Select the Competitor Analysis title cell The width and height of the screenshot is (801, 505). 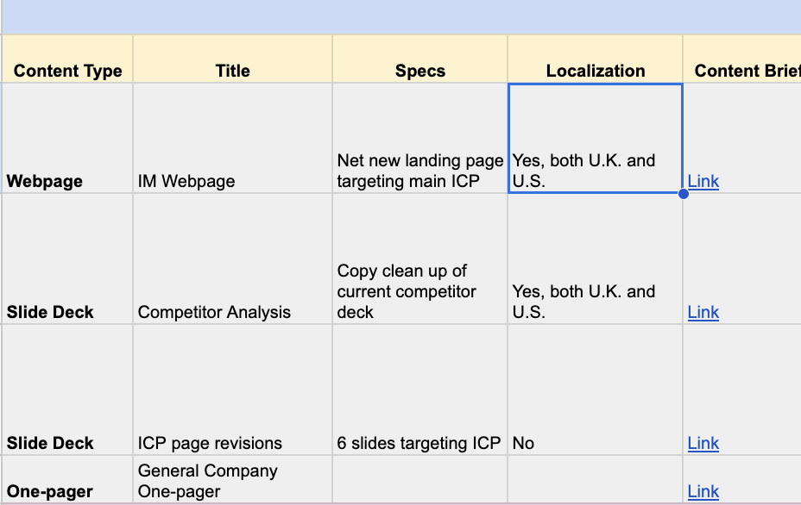(231, 259)
